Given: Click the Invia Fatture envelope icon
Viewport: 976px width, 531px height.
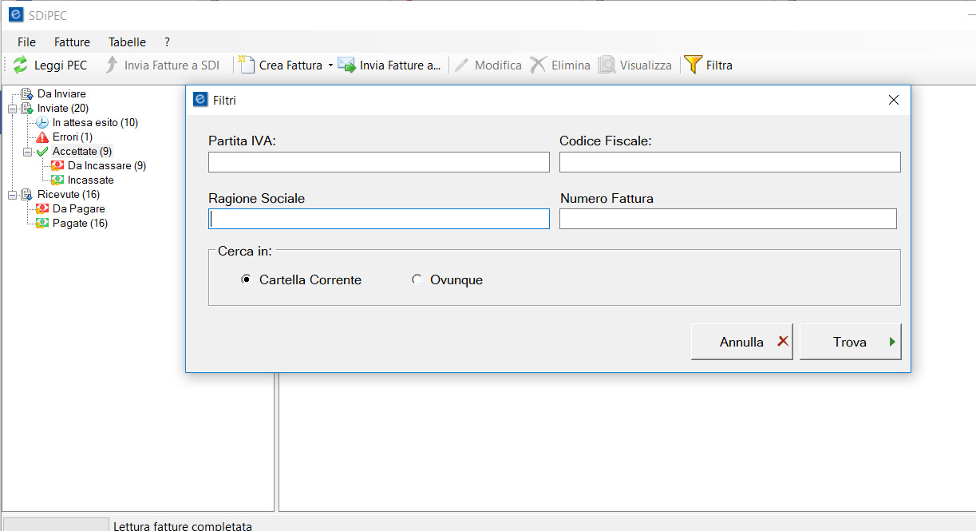Looking at the screenshot, I should click(346, 65).
